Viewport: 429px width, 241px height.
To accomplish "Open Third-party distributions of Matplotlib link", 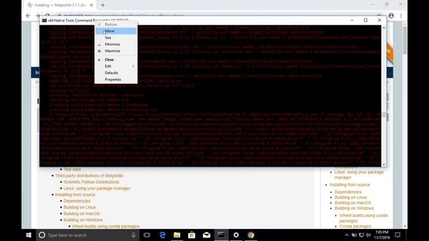I will tap(89, 175).
